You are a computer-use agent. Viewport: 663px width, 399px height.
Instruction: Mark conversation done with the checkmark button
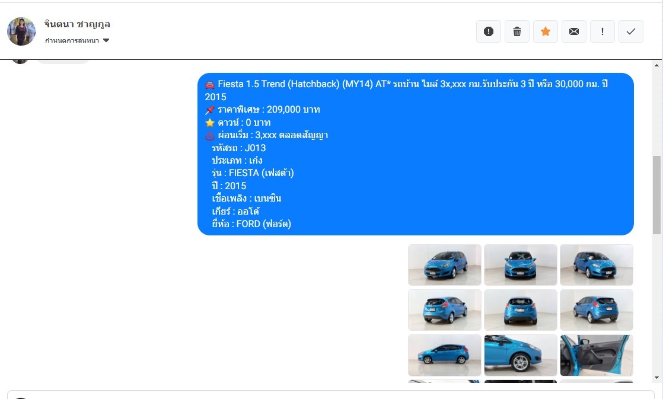pos(631,31)
